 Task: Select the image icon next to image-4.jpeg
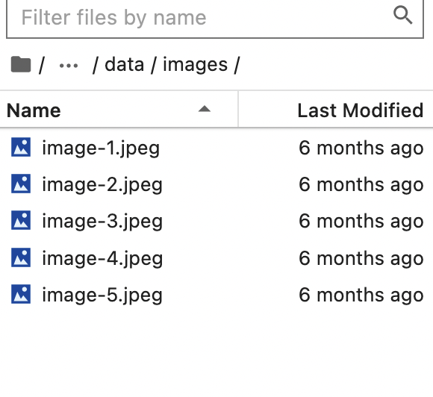pos(21,257)
